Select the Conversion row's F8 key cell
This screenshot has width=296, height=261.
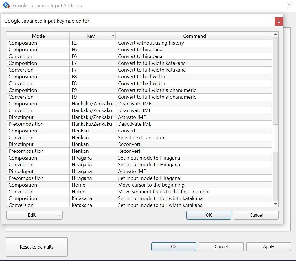point(93,83)
